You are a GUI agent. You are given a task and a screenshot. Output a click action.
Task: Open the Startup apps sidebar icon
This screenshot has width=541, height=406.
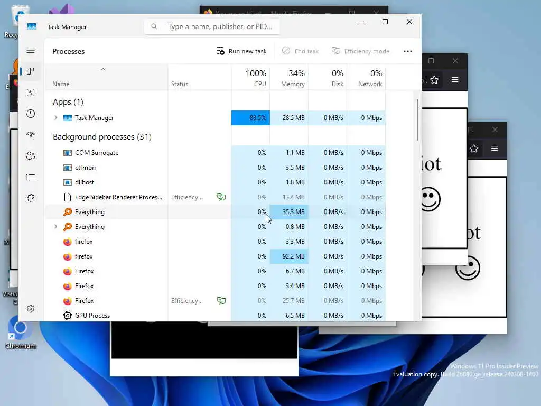[x=31, y=135]
